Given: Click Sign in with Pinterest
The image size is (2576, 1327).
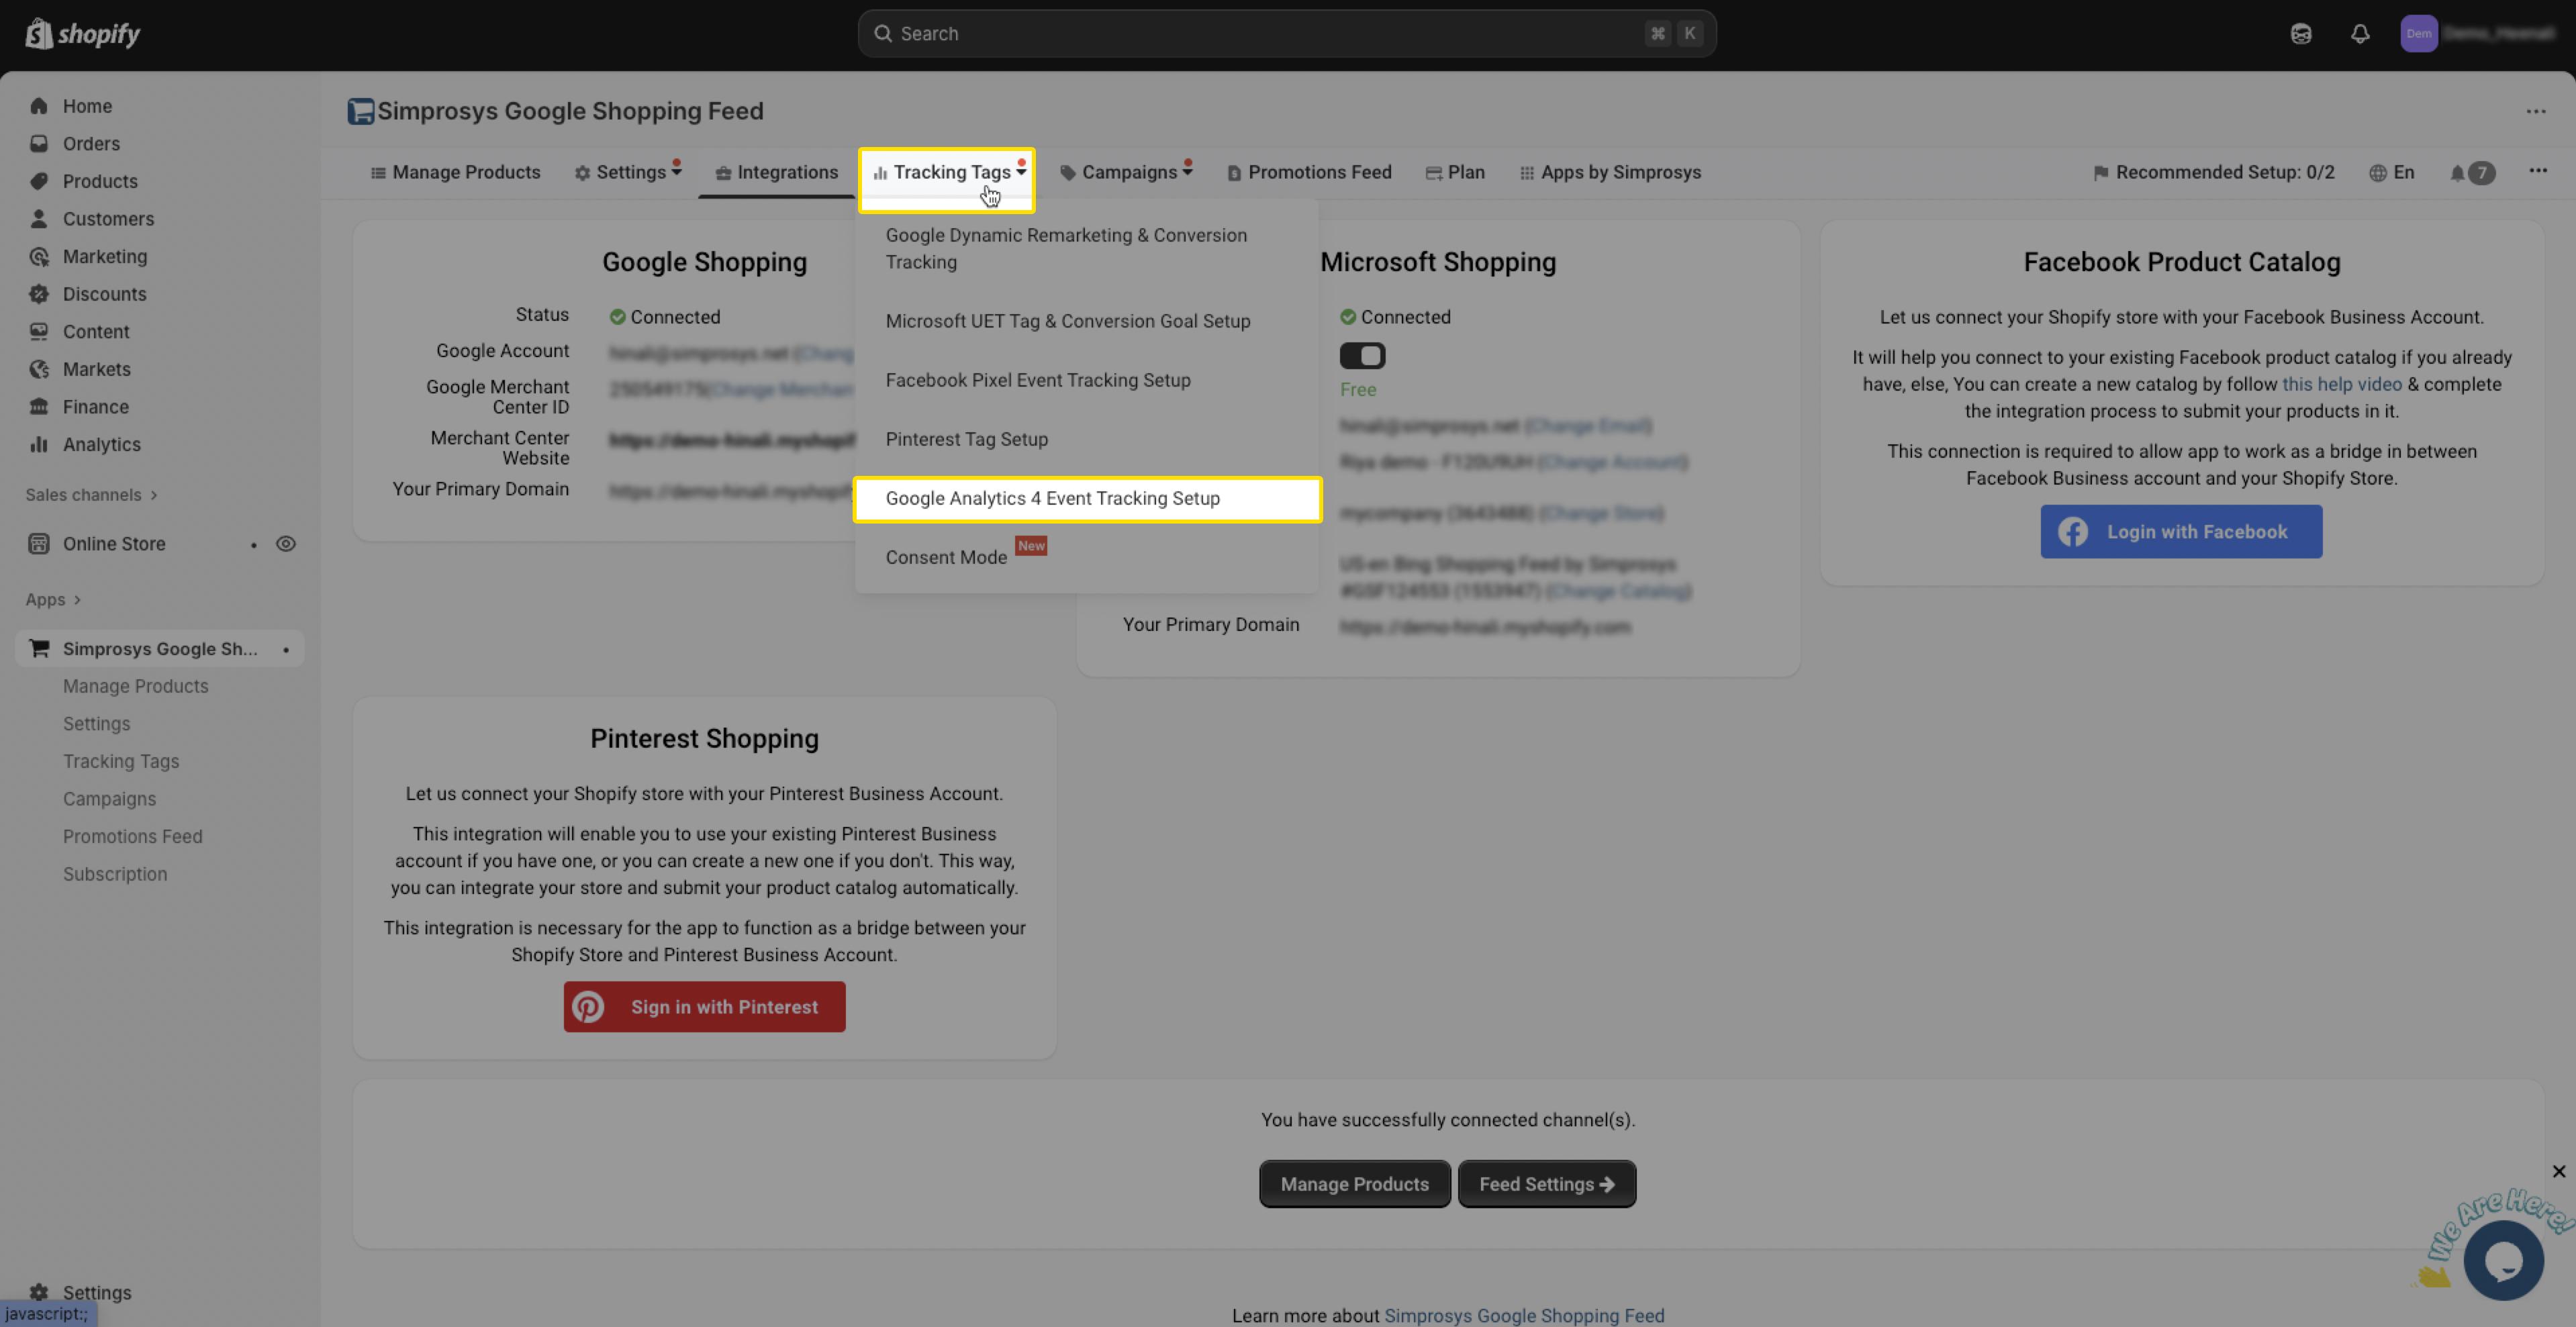Looking at the screenshot, I should (704, 1007).
